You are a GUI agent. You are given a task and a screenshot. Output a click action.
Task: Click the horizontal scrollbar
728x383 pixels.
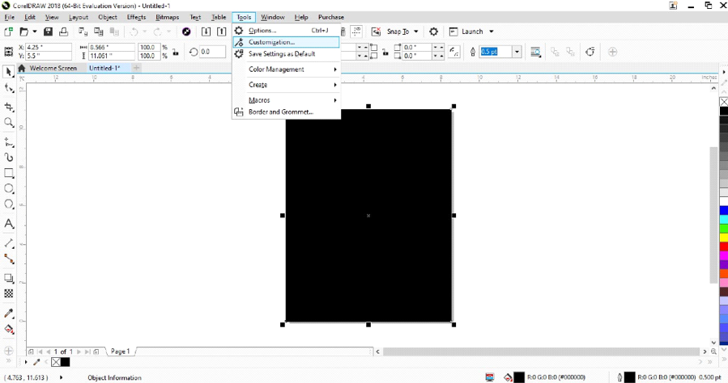pyautogui.click(x=541, y=351)
